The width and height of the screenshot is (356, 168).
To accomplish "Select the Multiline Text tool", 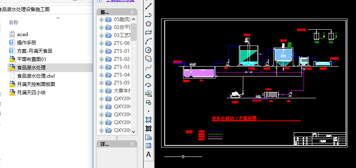I will coord(148,155).
